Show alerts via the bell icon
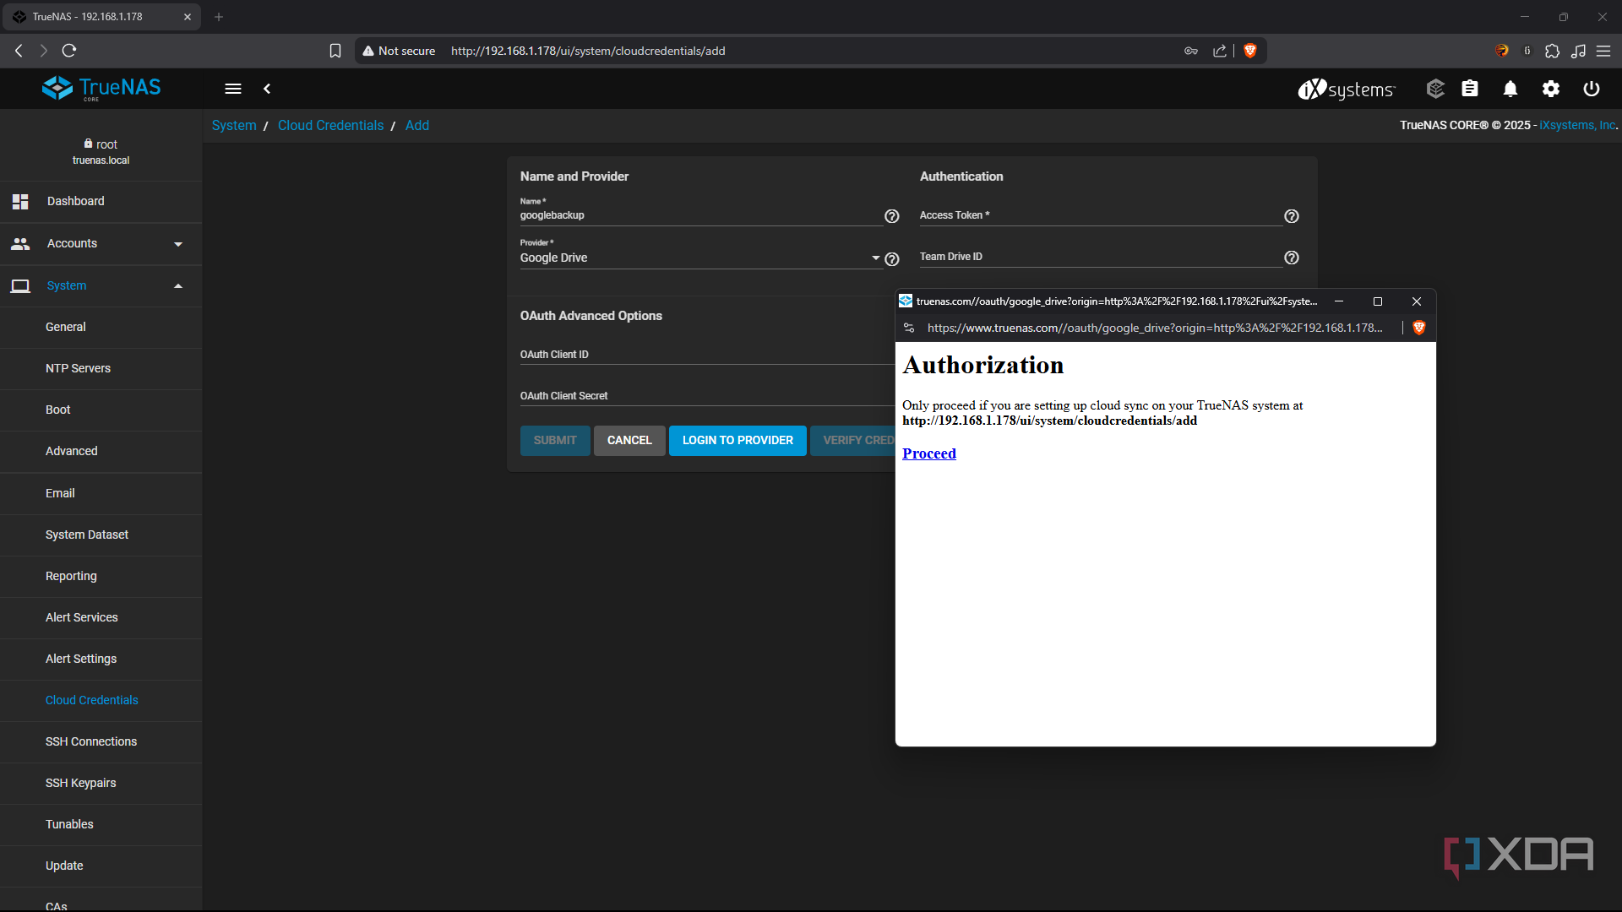This screenshot has height=912, width=1622. pos(1510,89)
